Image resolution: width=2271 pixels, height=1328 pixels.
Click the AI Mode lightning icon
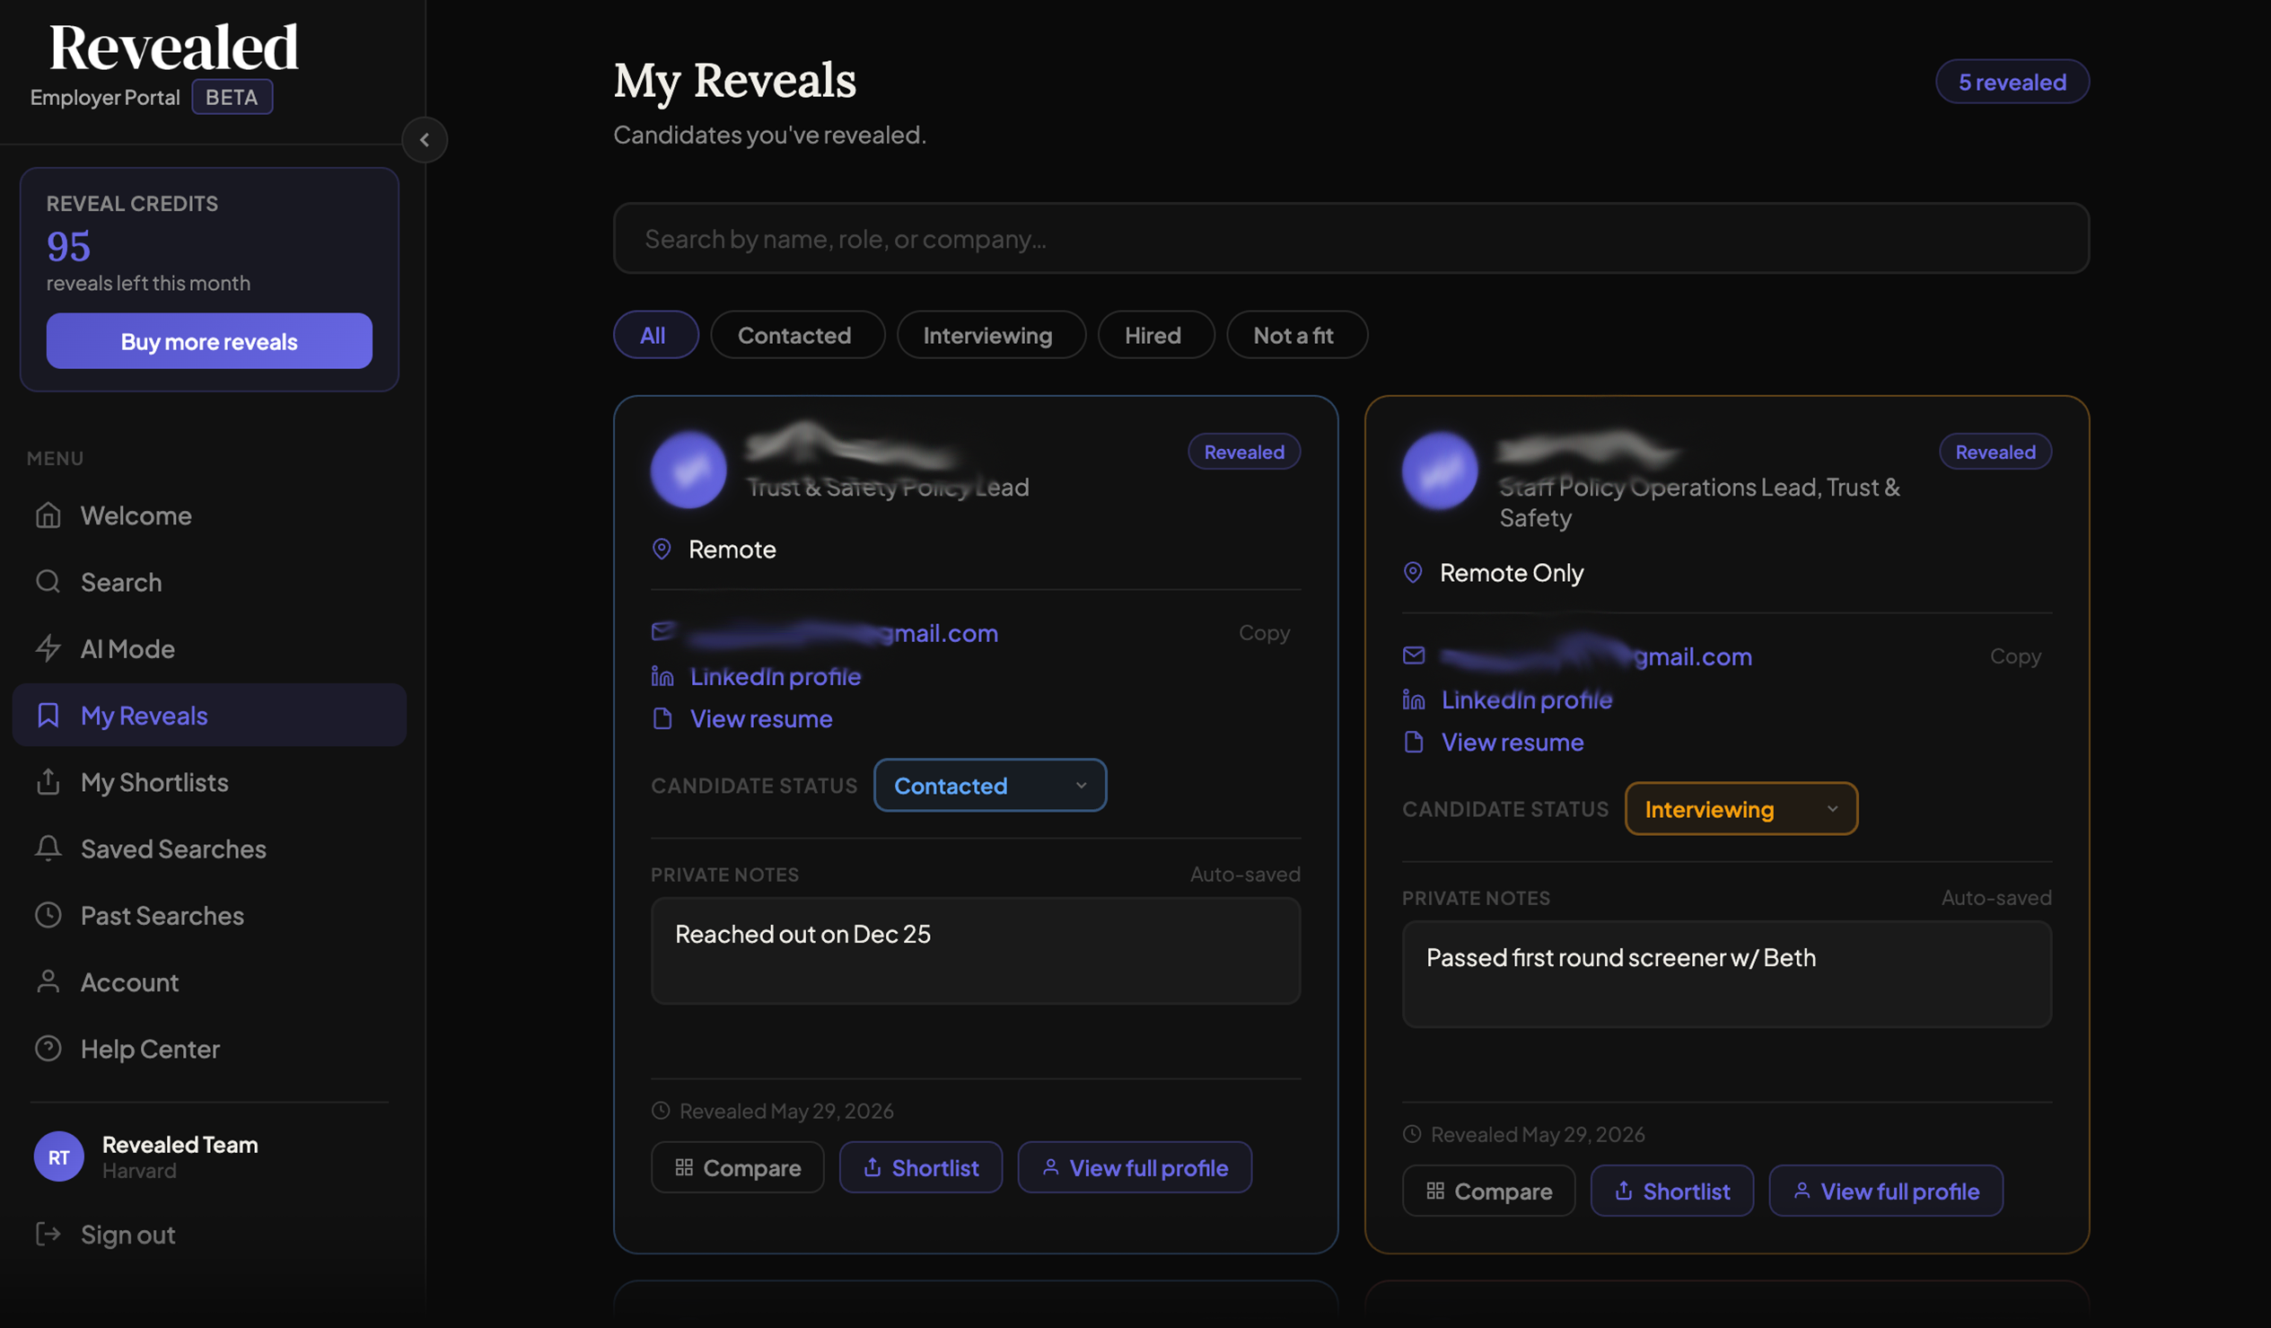click(x=48, y=648)
